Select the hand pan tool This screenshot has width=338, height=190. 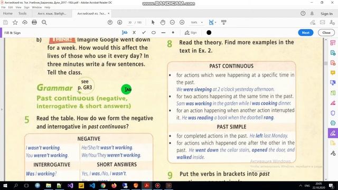click(x=163, y=22)
